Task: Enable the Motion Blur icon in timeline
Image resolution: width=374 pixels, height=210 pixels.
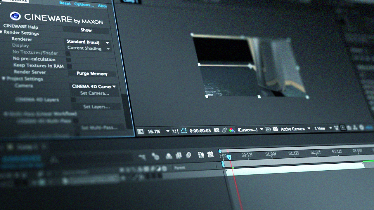Action: (x=188, y=155)
